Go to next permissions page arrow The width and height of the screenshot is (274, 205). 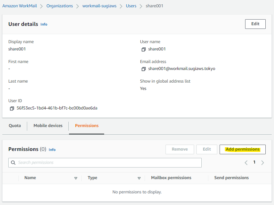(x=262, y=163)
